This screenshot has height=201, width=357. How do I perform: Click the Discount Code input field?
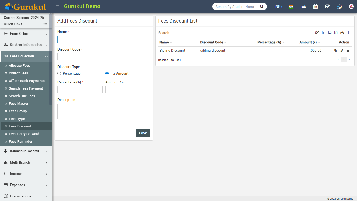[x=104, y=57]
